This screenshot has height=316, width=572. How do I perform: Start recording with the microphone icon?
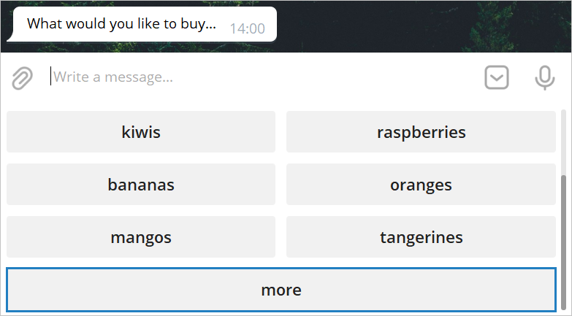click(544, 77)
